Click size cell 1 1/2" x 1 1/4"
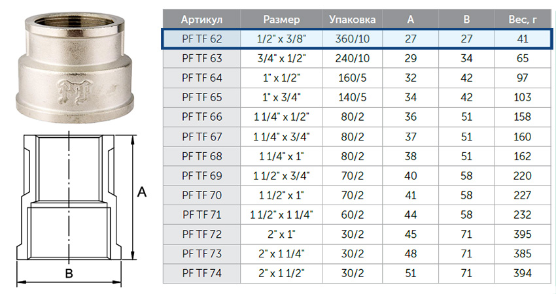Image resolution: width=556 pixels, height=294 pixels. (x=281, y=215)
